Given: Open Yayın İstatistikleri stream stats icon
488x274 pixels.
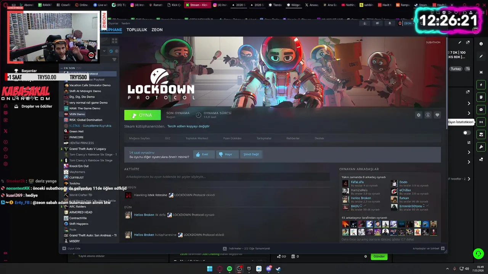Looking at the screenshot, I should pyautogui.click(x=481, y=122).
